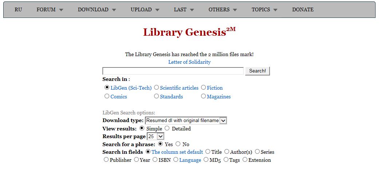
Task: Expand the DOWNLOAD menu arrow
Action: [114, 10]
